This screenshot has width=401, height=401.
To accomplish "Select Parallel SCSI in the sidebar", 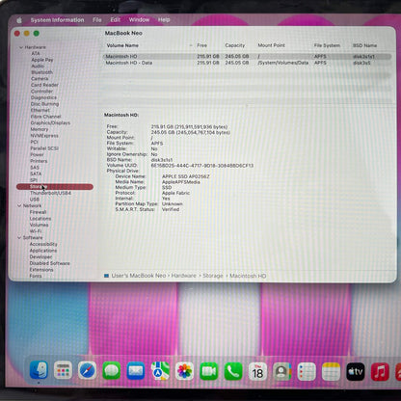I will pyautogui.click(x=44, y=148).
